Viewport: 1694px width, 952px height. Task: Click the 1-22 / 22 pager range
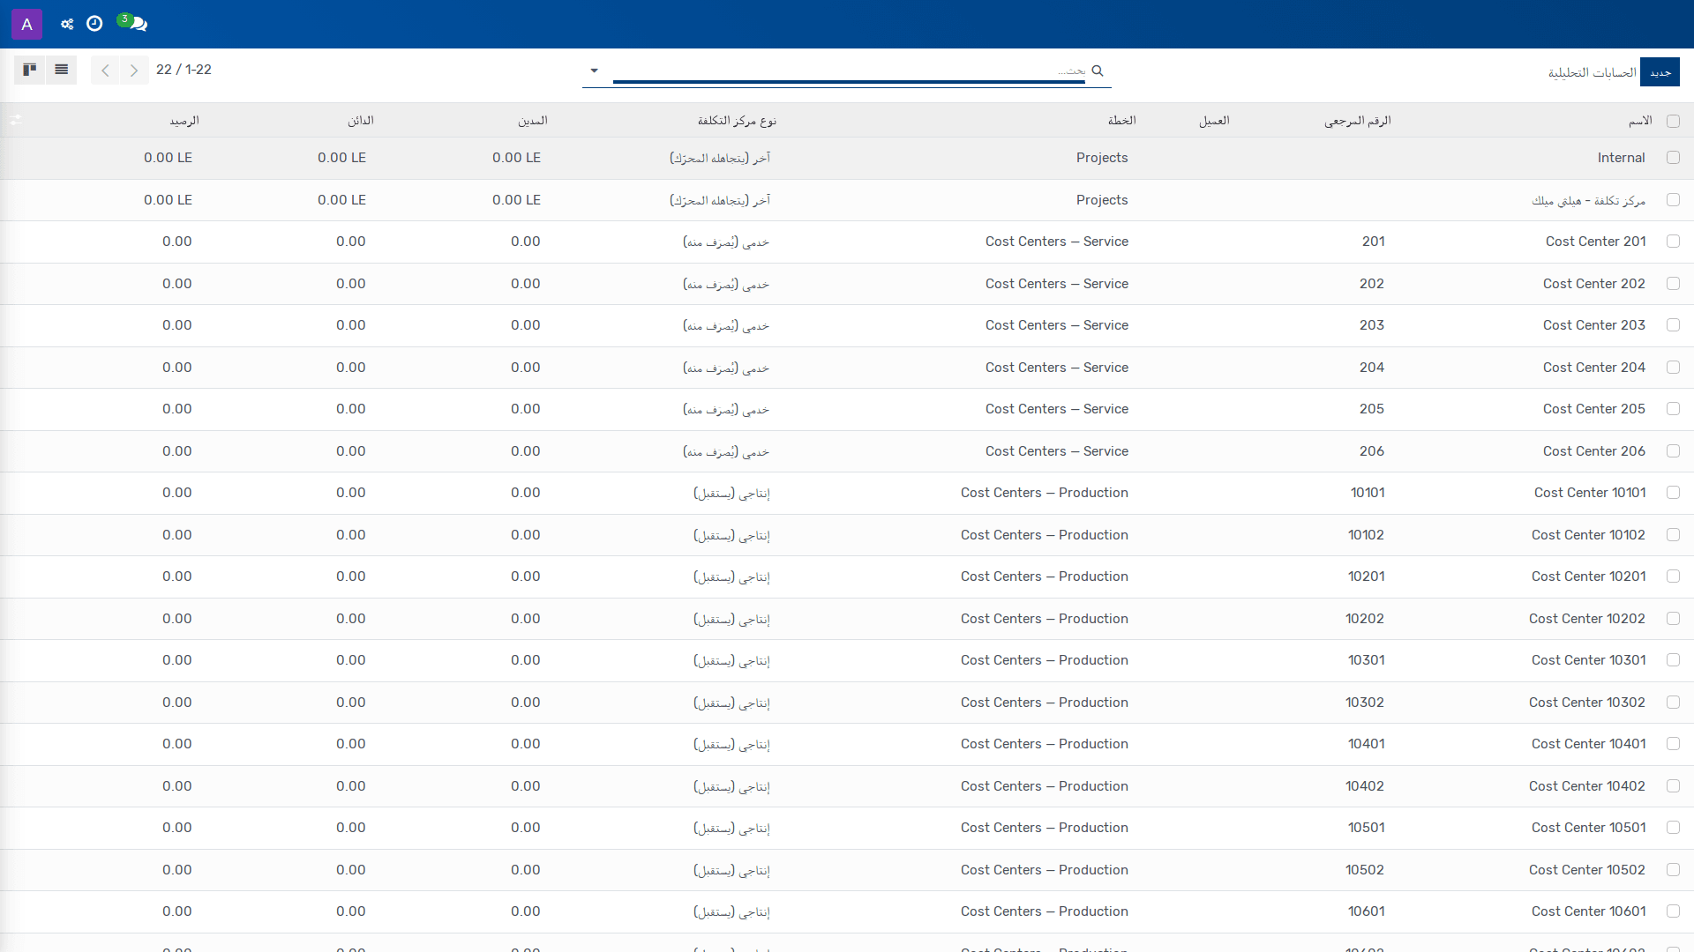[x=184, y=70]
